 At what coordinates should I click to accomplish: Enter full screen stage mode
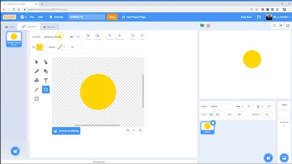pyautogui.click(x=288, y=26)
